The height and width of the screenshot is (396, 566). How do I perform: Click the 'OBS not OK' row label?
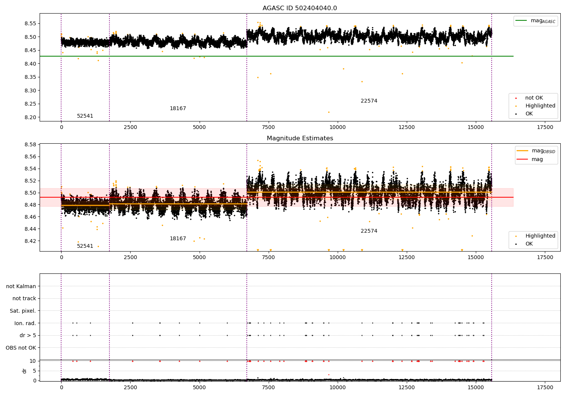pos(21,348)
